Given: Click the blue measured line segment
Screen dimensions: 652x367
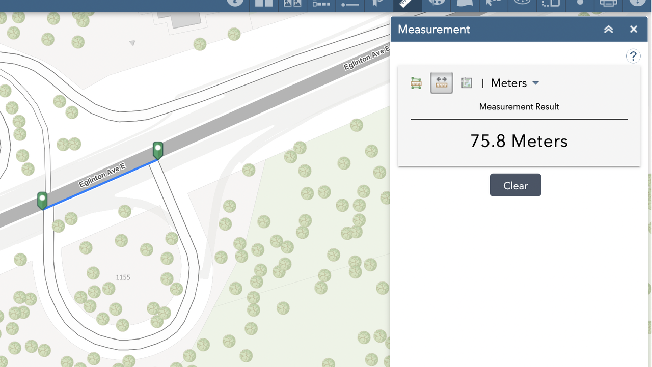Looking at the screenshot, I should pyautogui.click(x=101, y=184).
